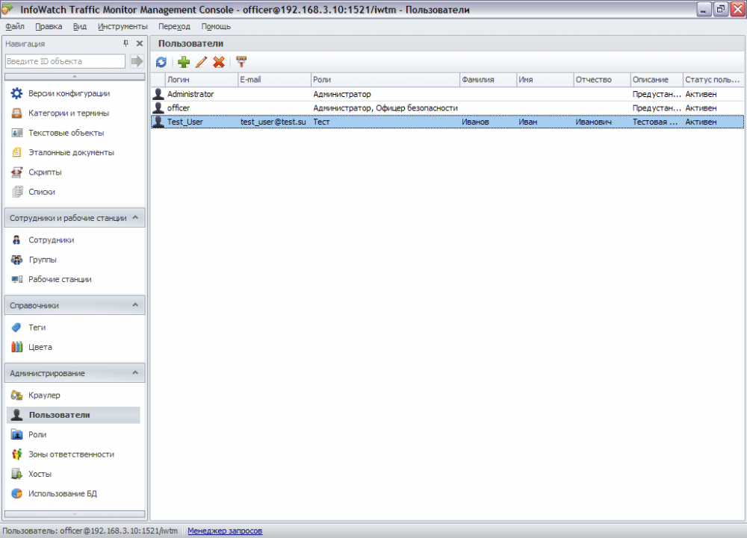
Task: Open Рабочие станции icon
Action: click(x=16, y=279)
